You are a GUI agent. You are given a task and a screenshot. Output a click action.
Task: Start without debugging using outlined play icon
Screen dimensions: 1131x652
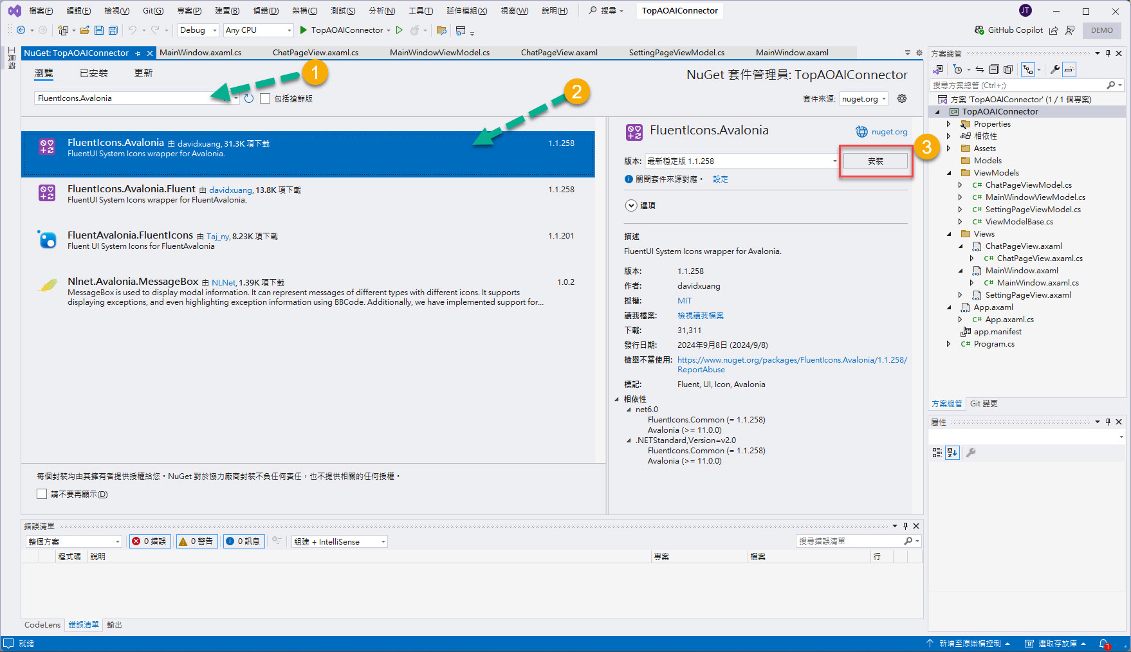(x=400, y=30)
